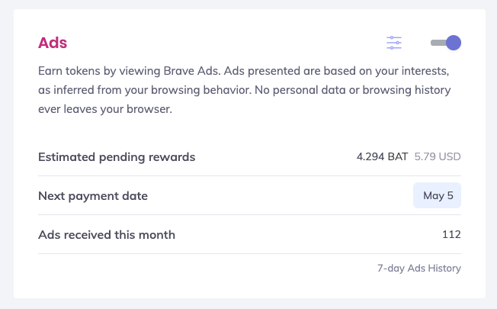Select the pink Ads heading

(53, 43)
